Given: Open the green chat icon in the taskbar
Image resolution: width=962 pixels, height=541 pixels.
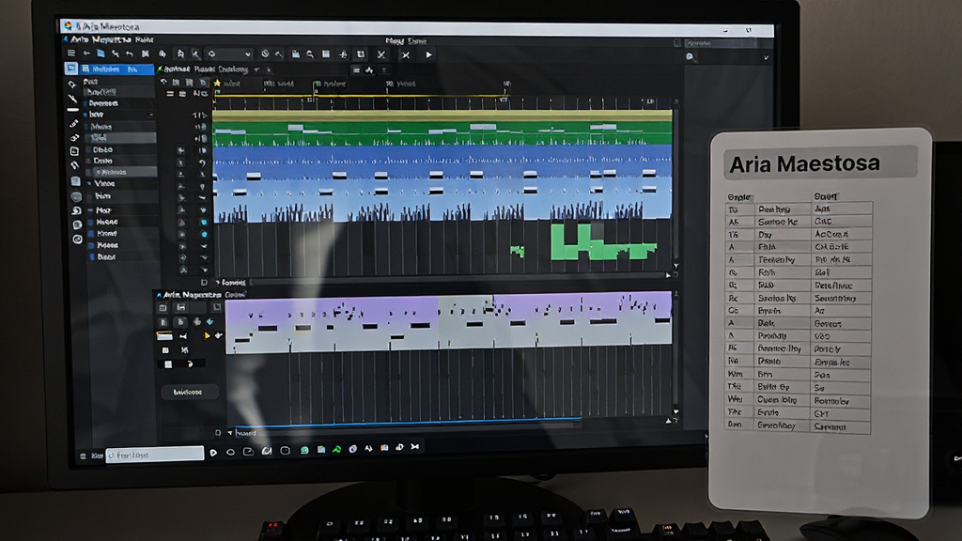Looking at the screenshot, I should pyautogui.click(x=304, y=450).
